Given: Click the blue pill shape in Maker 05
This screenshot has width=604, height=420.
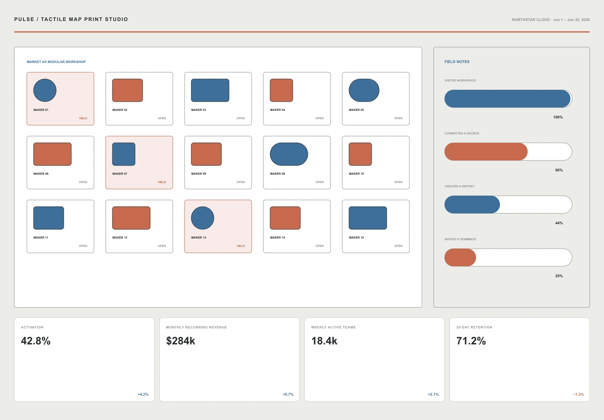Looking at the screenshot, I should click(364, 90).
